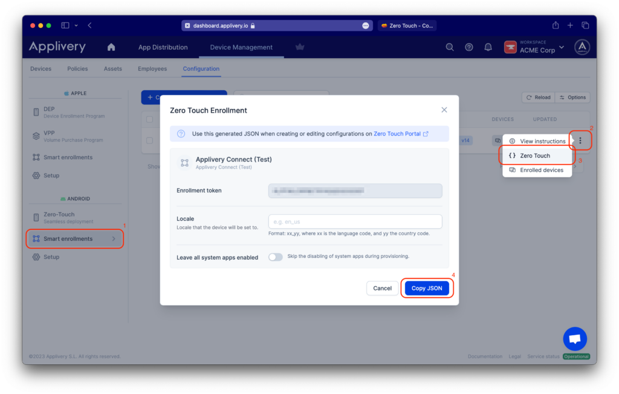Image resolution: width=619 pixels, height=394 pixels.
Task: Choose Enrolled devices from context menu
Action: point(537,170)
